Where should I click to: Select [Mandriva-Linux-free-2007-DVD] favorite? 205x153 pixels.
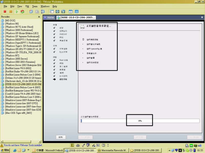tap(22, 103)
